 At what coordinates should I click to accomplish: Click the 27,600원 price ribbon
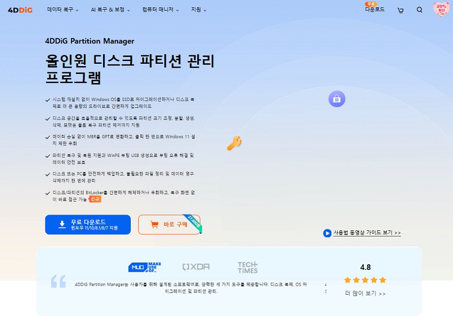point(194,224)
